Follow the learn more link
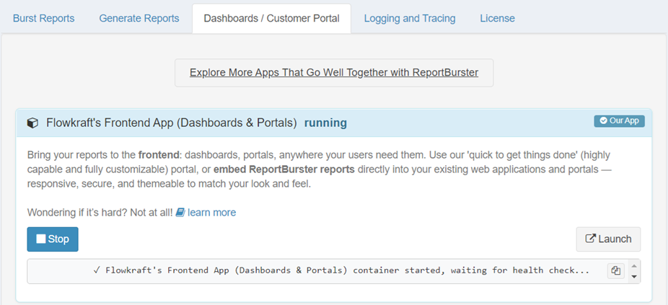668x305 pixels. [x=211, y=213]
